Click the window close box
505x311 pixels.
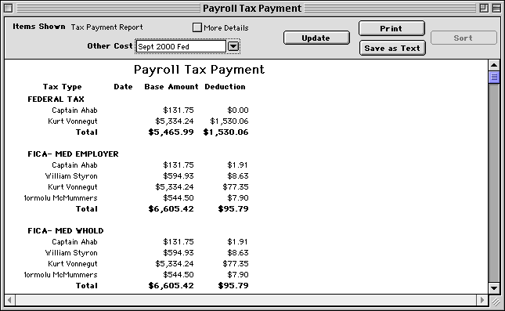click(x=9, y=8)
